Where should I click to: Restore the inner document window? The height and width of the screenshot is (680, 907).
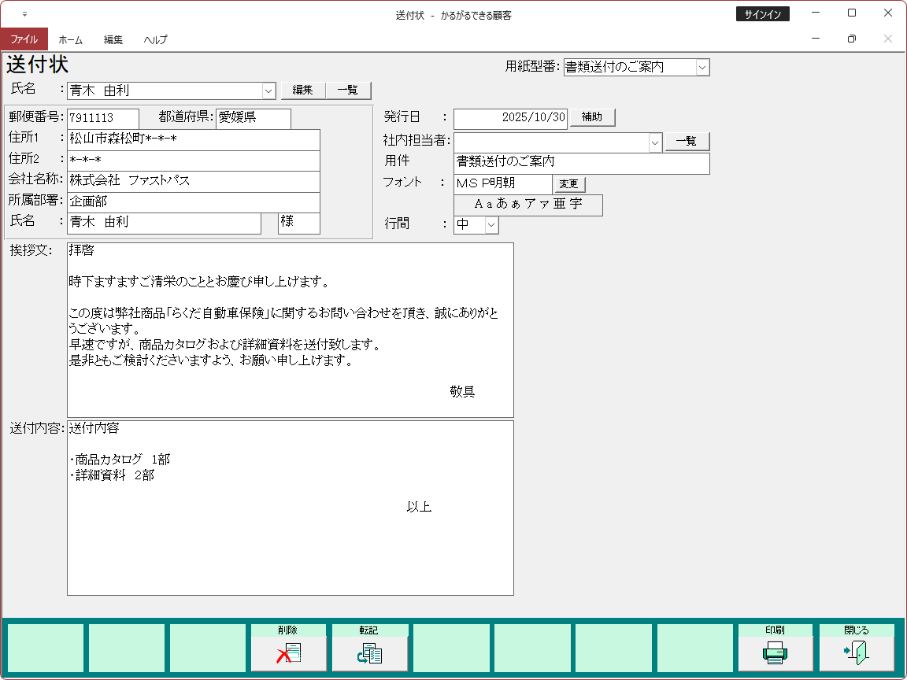click(x=851, y=39)
